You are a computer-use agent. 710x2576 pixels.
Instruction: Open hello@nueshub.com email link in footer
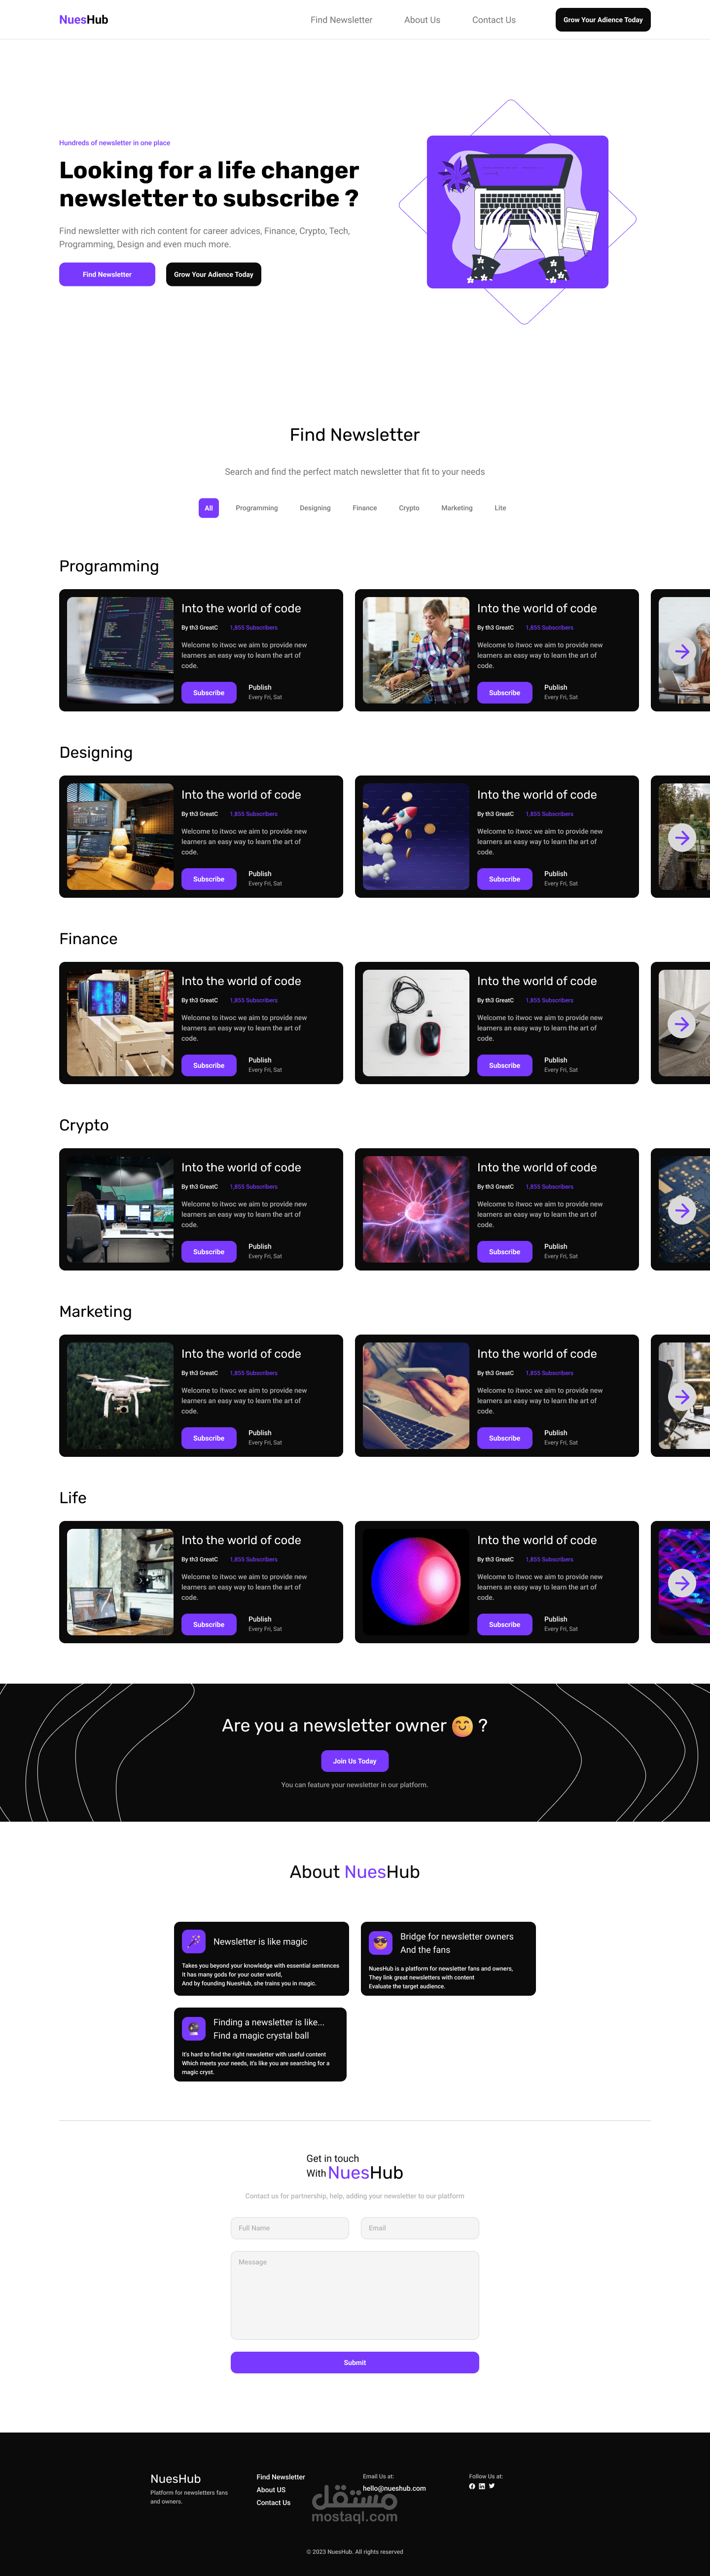pyautogui.click(x=394, y=2488)
